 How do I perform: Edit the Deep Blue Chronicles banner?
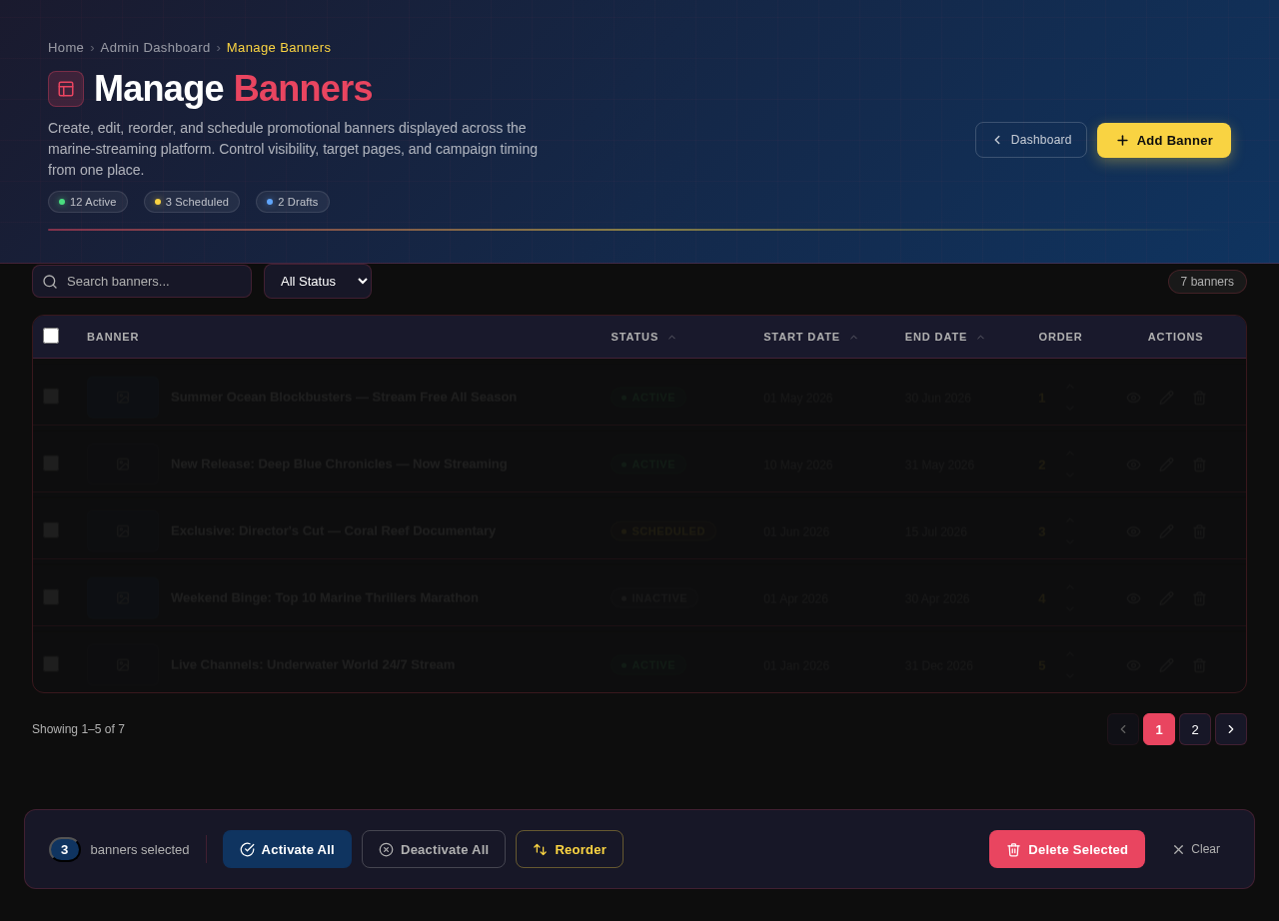pyautogui.click(x=1166, y=464)
